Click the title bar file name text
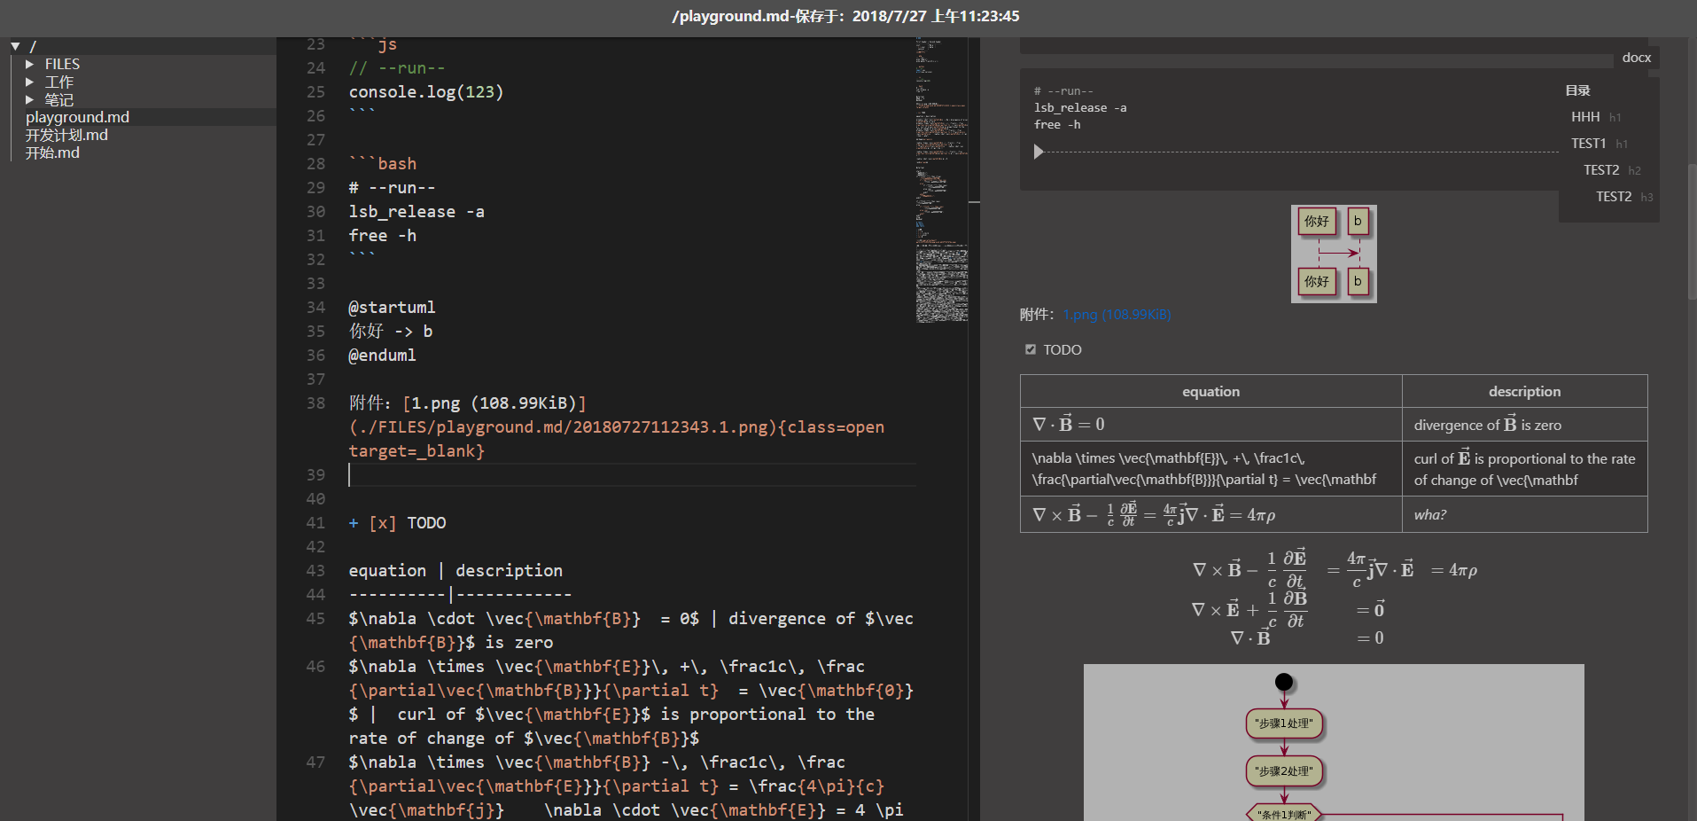Image resolution: width=1697 pixels, height=821 pixels. pyautogui.click(x=845, y=16)
